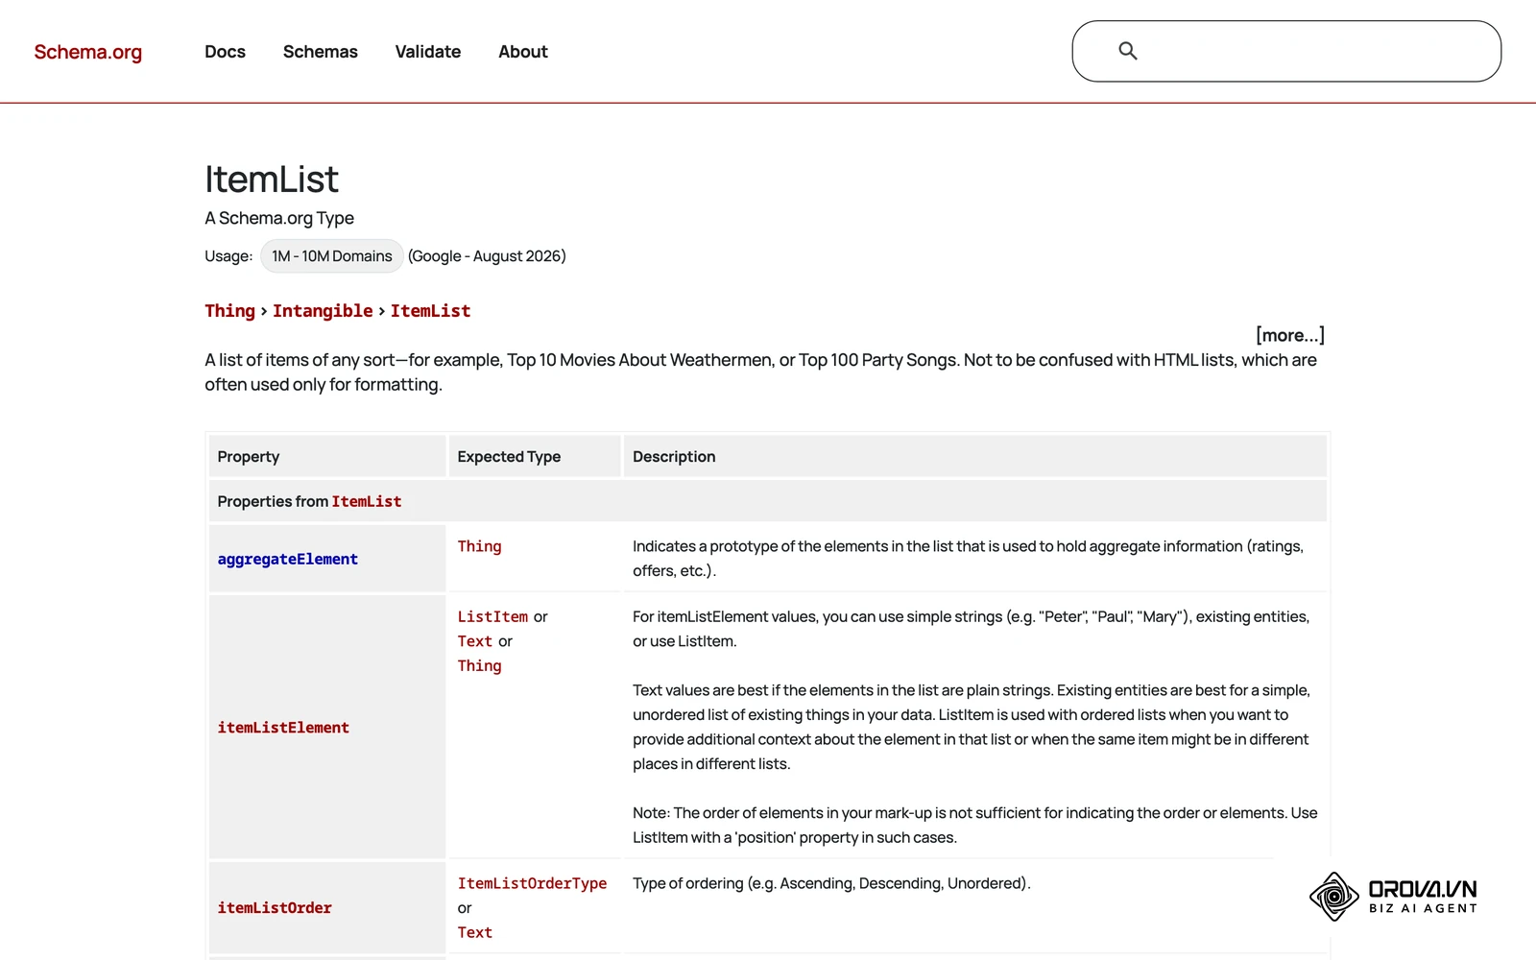Expand description via [more...] link
This screenshot has height=960, width=1536.
click(1290, 335)
